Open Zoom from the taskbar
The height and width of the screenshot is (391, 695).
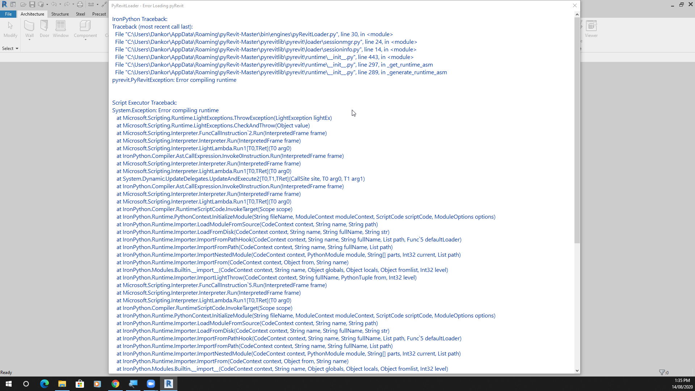coord(151,384)
